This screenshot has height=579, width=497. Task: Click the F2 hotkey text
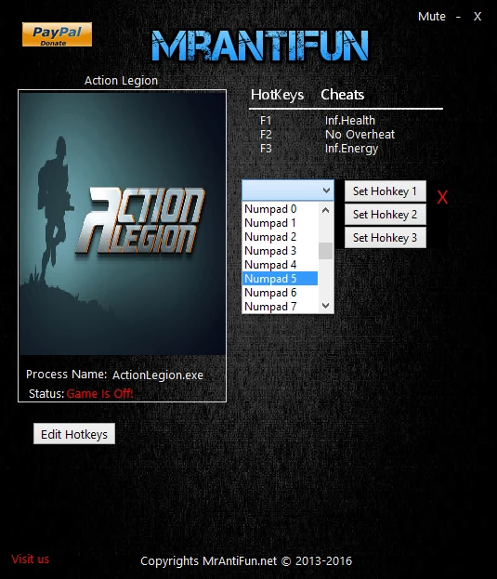[266, 135]
